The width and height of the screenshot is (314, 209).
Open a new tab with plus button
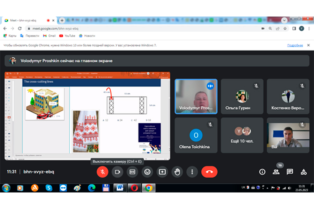coord(62,21)
